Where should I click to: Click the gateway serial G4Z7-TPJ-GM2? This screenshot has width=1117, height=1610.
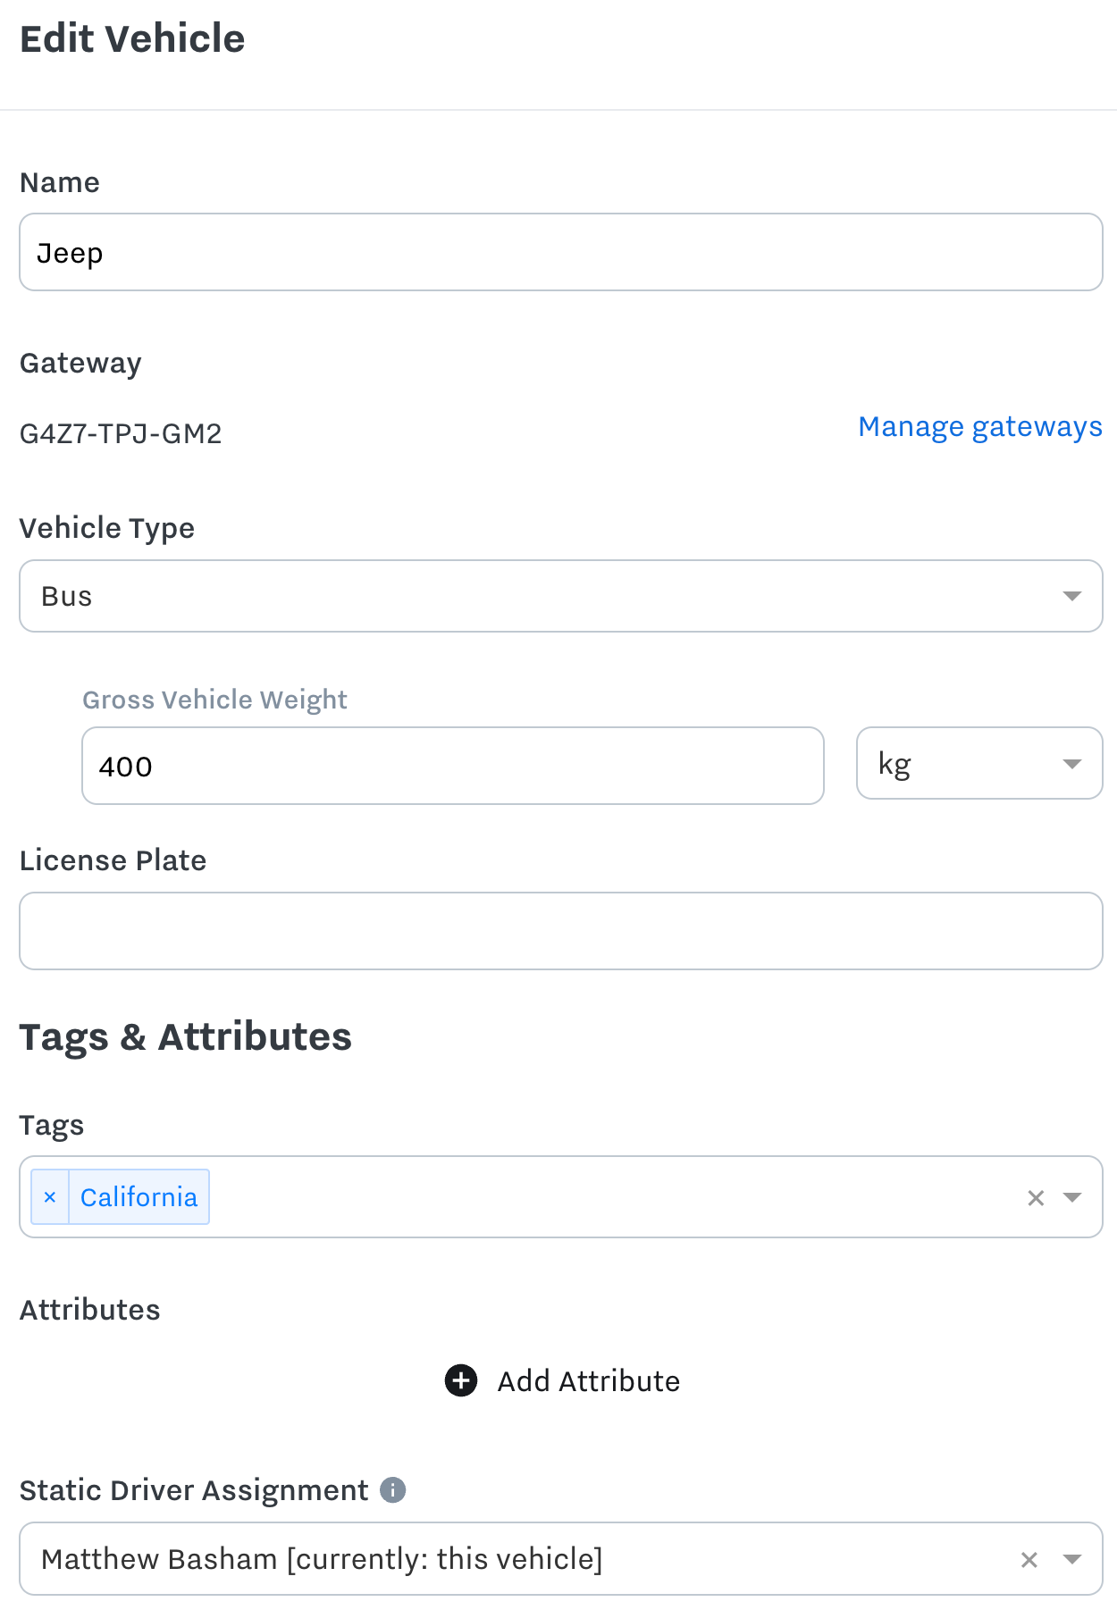[x=121, y=433]
